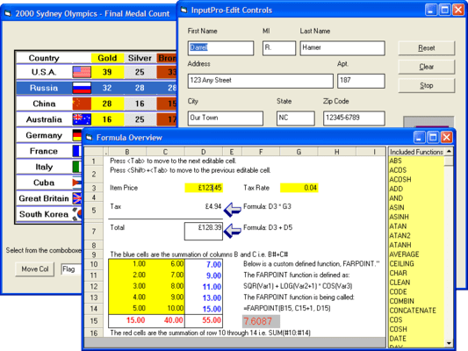
Task: Select the Flag combobox in Olympics window
Action: pos(72,269)
